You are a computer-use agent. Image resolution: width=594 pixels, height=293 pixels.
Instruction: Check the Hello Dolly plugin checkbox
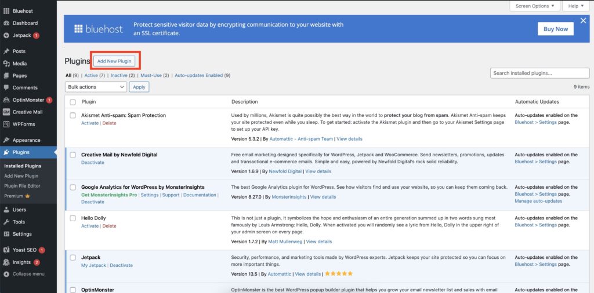(73, 218)
